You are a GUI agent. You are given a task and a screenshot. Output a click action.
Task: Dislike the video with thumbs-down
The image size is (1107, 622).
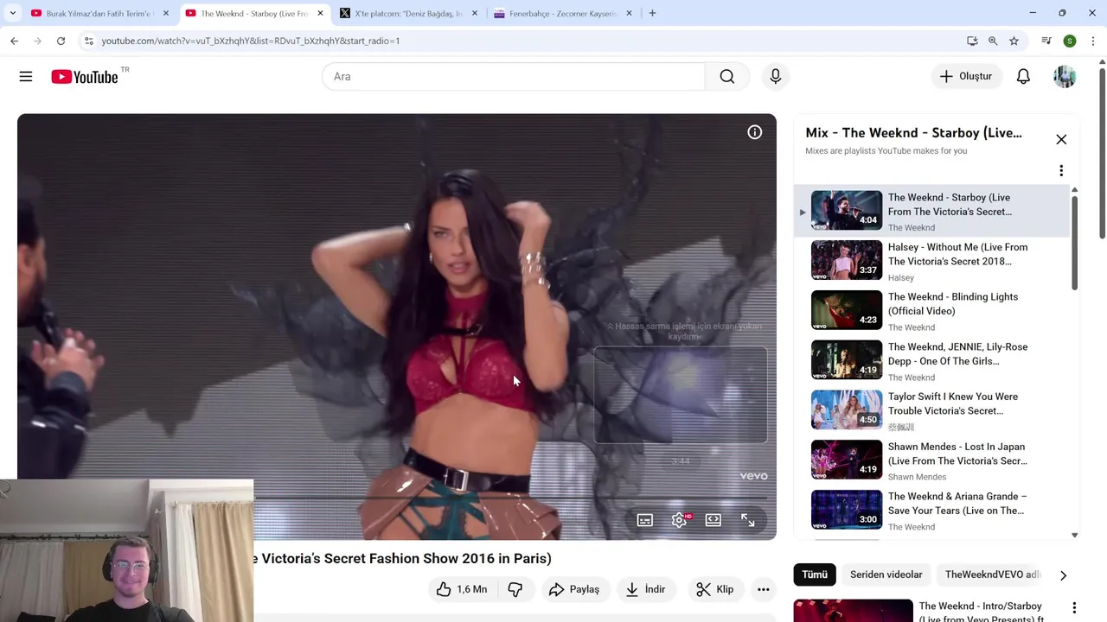[515, 589]
